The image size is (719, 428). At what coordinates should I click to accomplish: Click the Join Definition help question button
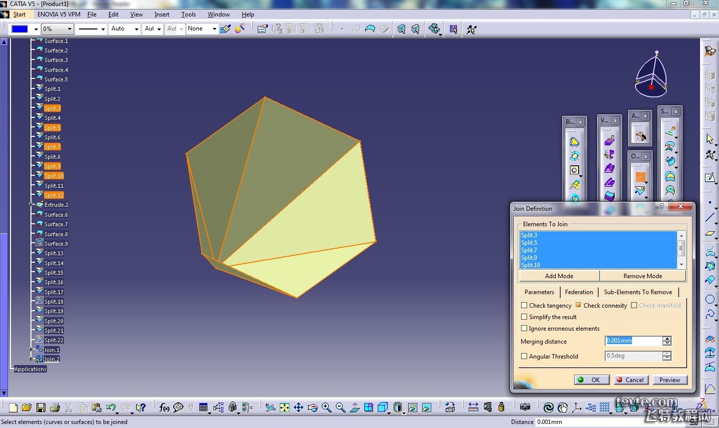tap(662, 206)
